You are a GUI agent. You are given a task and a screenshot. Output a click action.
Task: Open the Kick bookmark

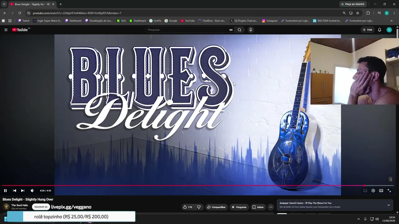pos(121,21)
